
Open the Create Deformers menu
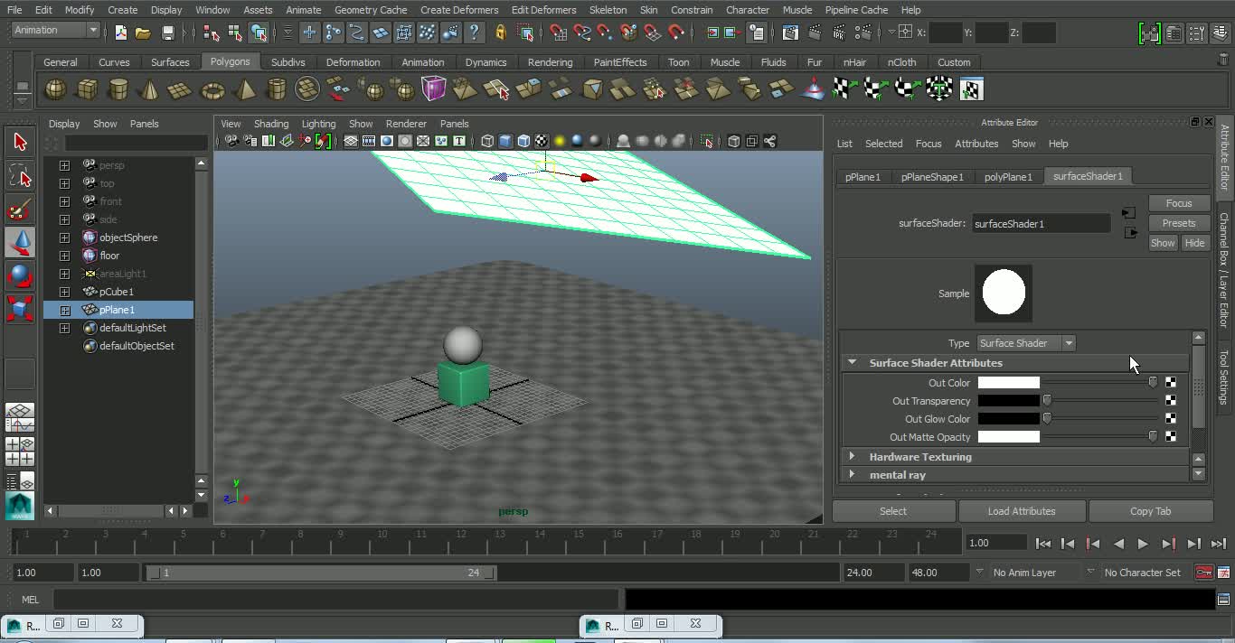pyautogui.click(x=459, y=10)
